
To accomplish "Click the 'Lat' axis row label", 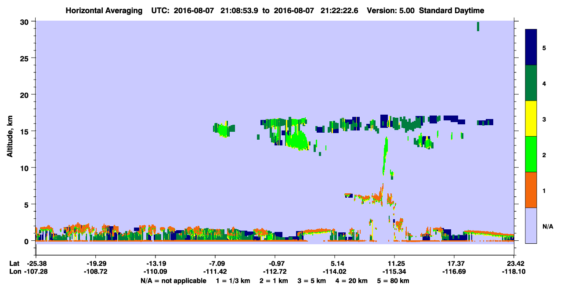I will tap(14, 264).
